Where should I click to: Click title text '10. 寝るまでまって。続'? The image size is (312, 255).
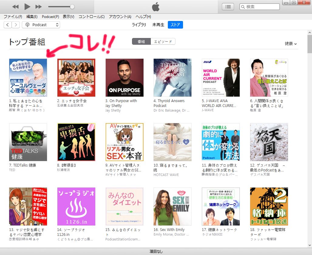click(170, 167)
